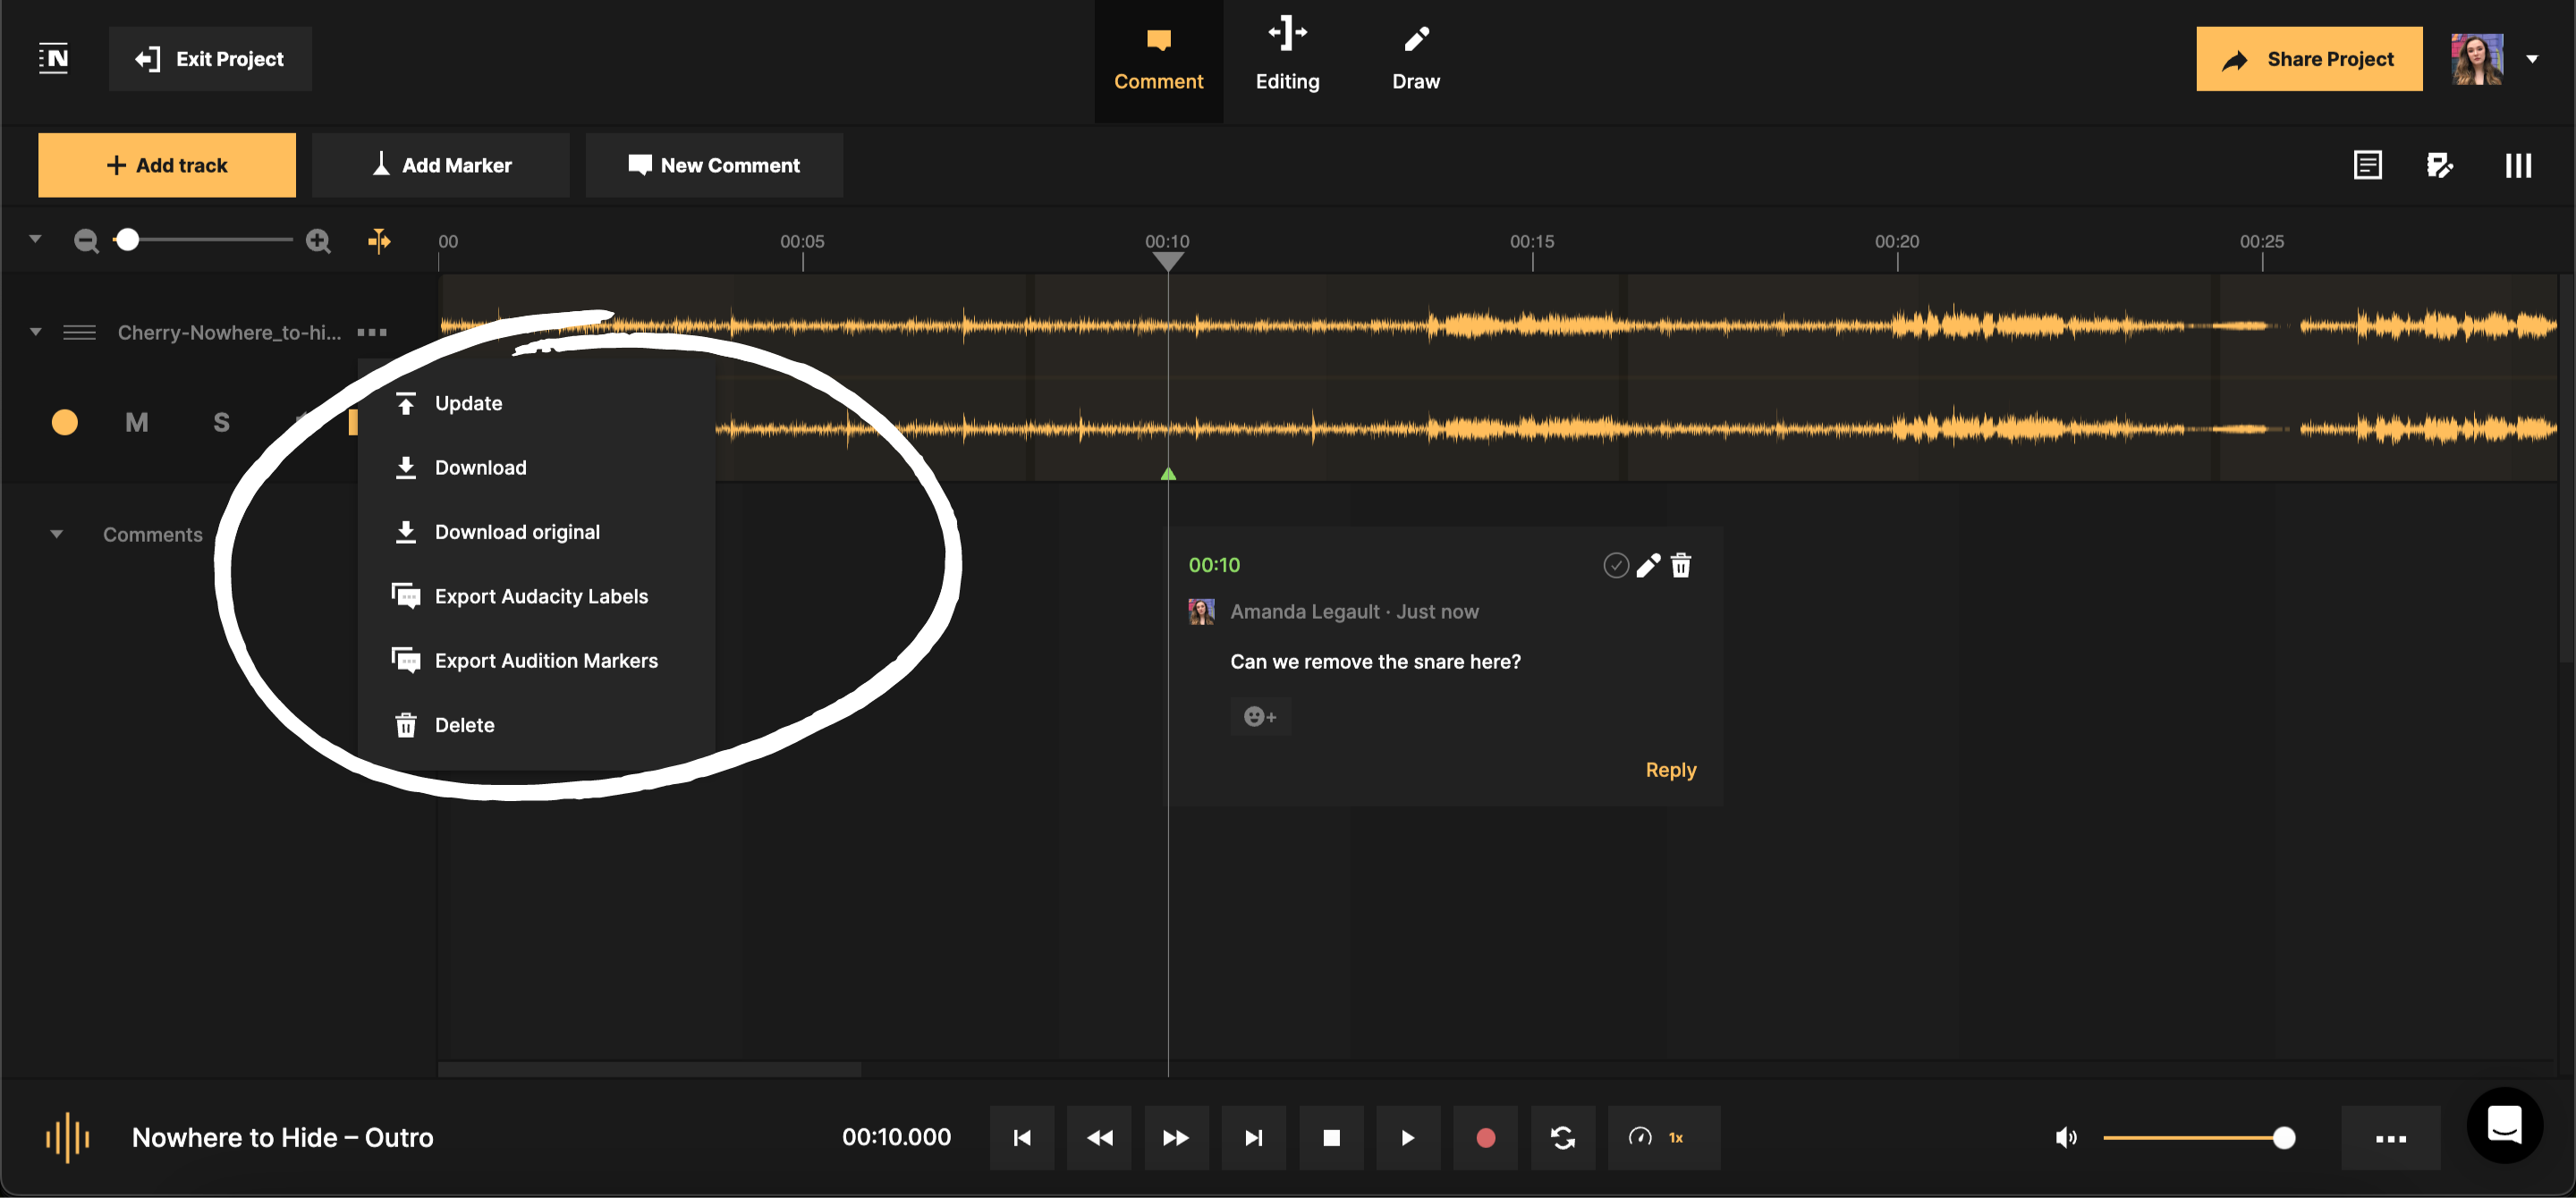Mute the Cherry-Nowhere track with M
The width and height of the screenshot is (2576, 1198).
(137, 422)
